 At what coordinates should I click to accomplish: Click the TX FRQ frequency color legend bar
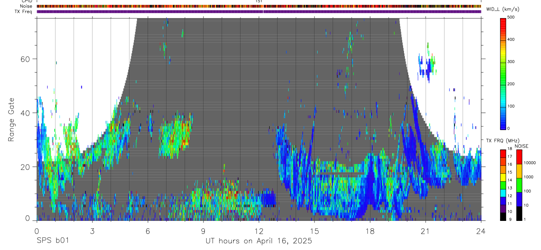504,185
